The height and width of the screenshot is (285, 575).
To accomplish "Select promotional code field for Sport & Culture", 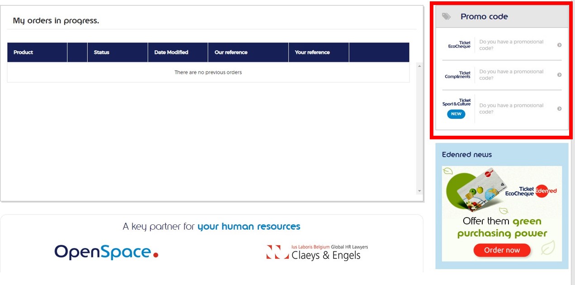I will [511, 109].
